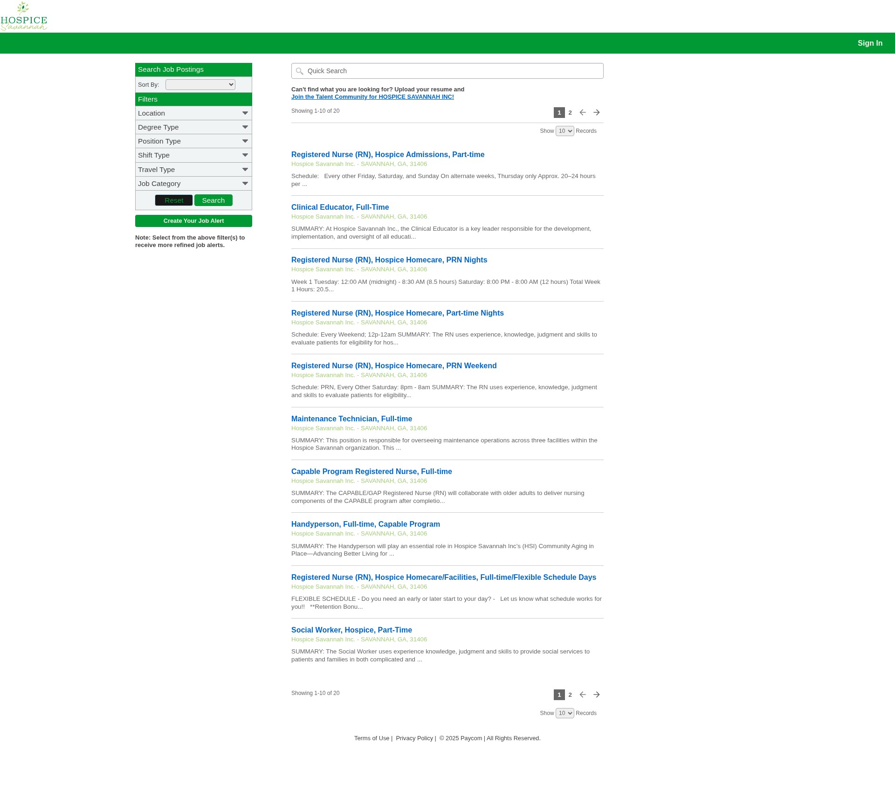Expand the Job Category filter
Viewport: 895px width, 798px height.
click(193, 184)
